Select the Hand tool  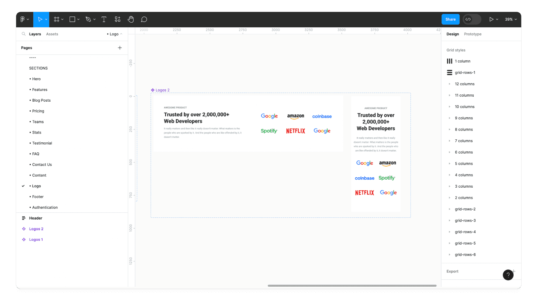(131, 19)
